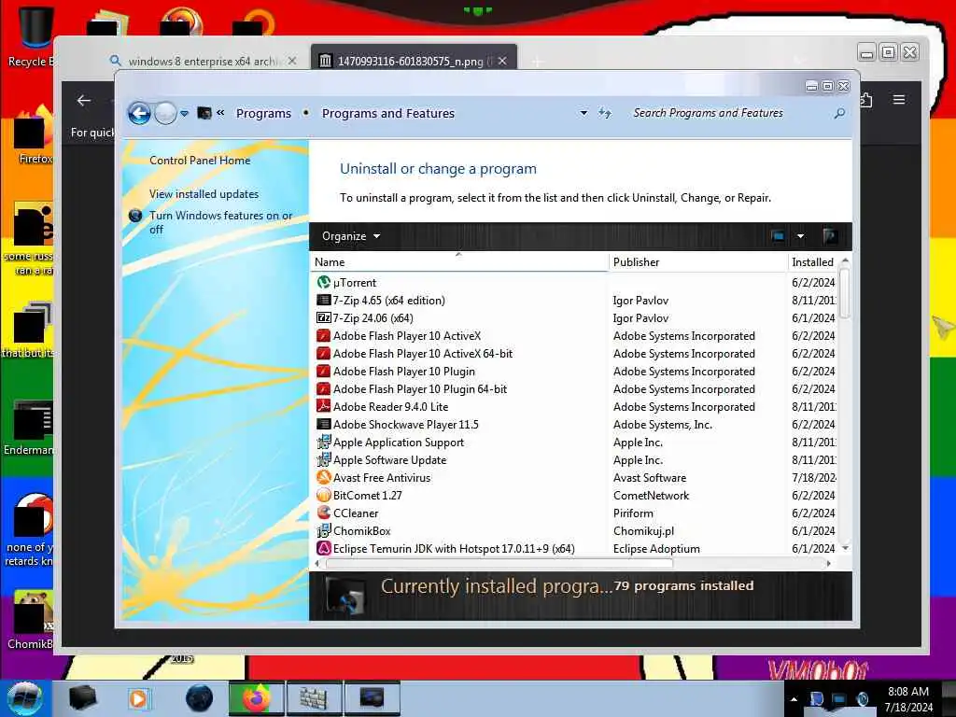
Task: Click the Adobe Flash Player 10 Plugin 64-bit icon
Action: click(324, 388)
